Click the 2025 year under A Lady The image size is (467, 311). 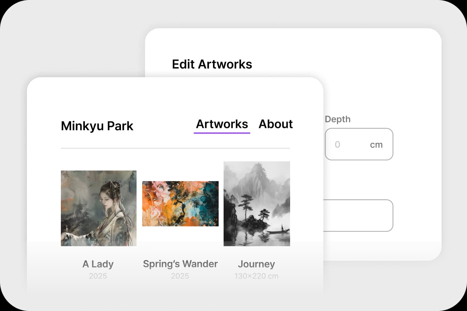click(x=98, y=276)
